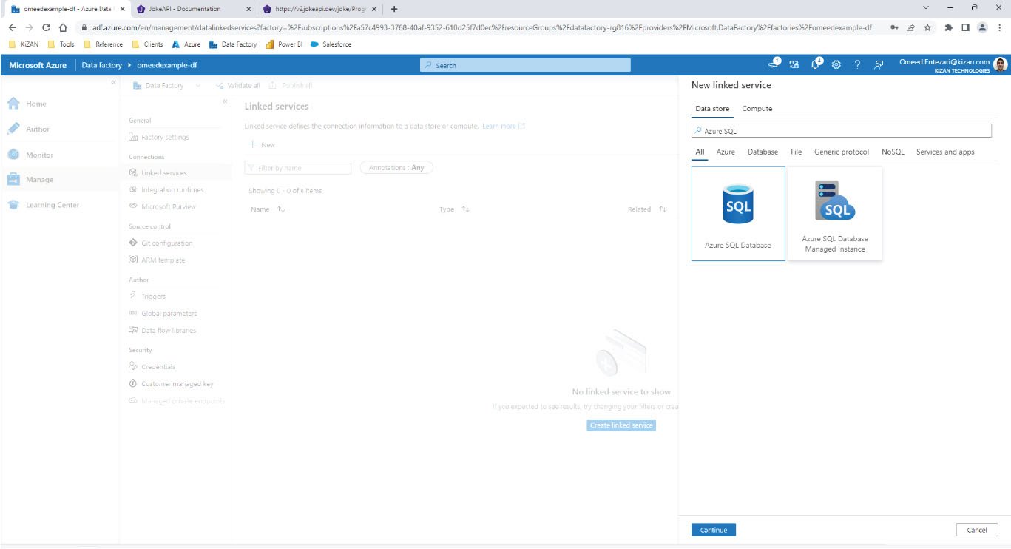Select the Azure SQL Database connector tile
Image resolution: width=1011 pixels, height=549 pixels.
[x=737, y=212]
